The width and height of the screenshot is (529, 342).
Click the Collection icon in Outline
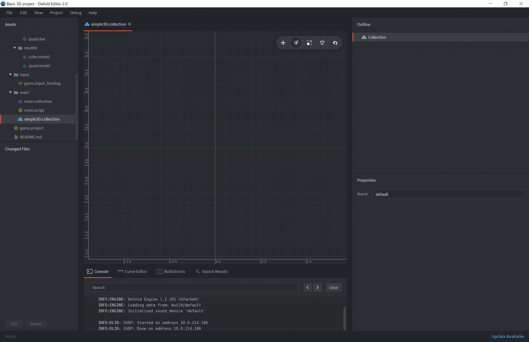364,37
